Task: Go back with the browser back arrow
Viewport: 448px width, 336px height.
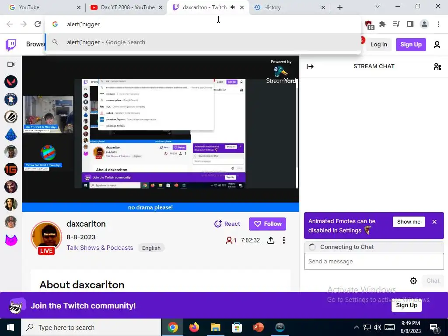Action: coord(10,24)
